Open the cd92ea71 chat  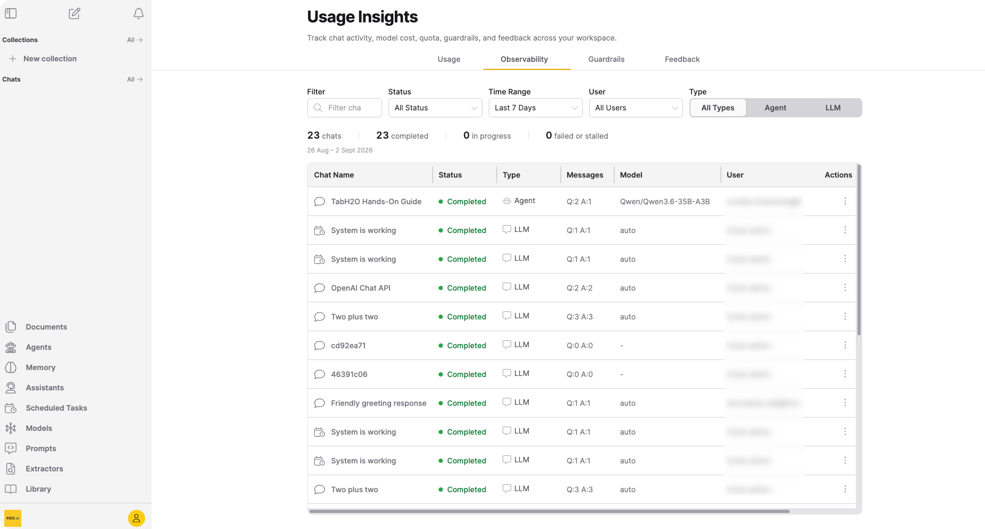coord(348,346)
